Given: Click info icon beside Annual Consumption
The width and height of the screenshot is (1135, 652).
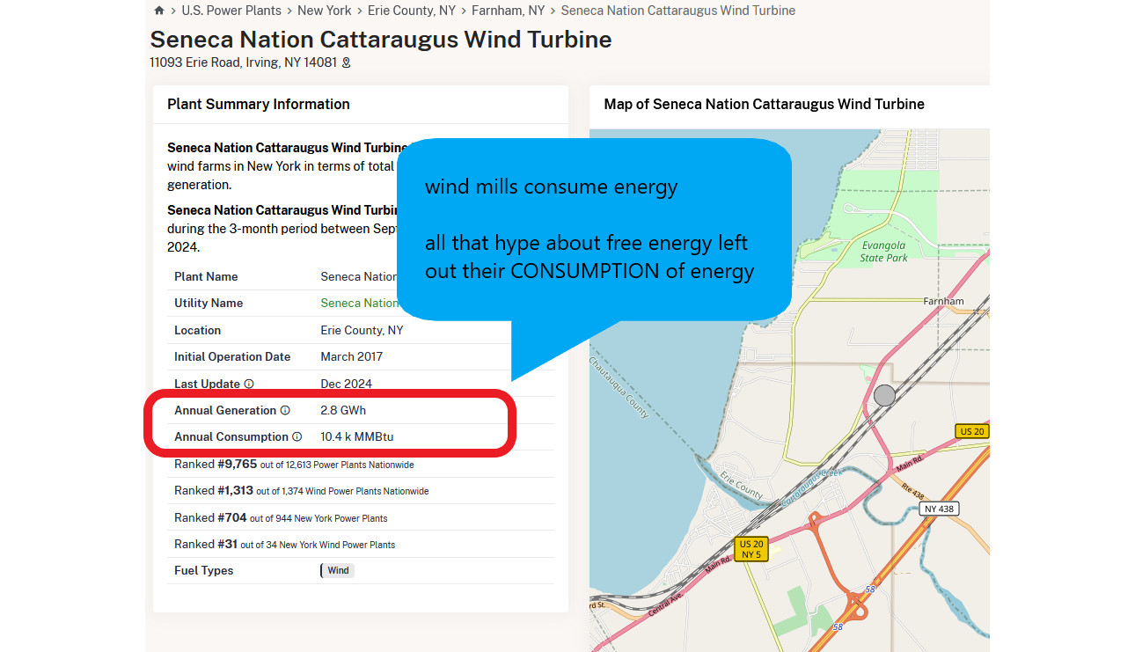Looking at the screenshot, I should [x=297, y=436].
